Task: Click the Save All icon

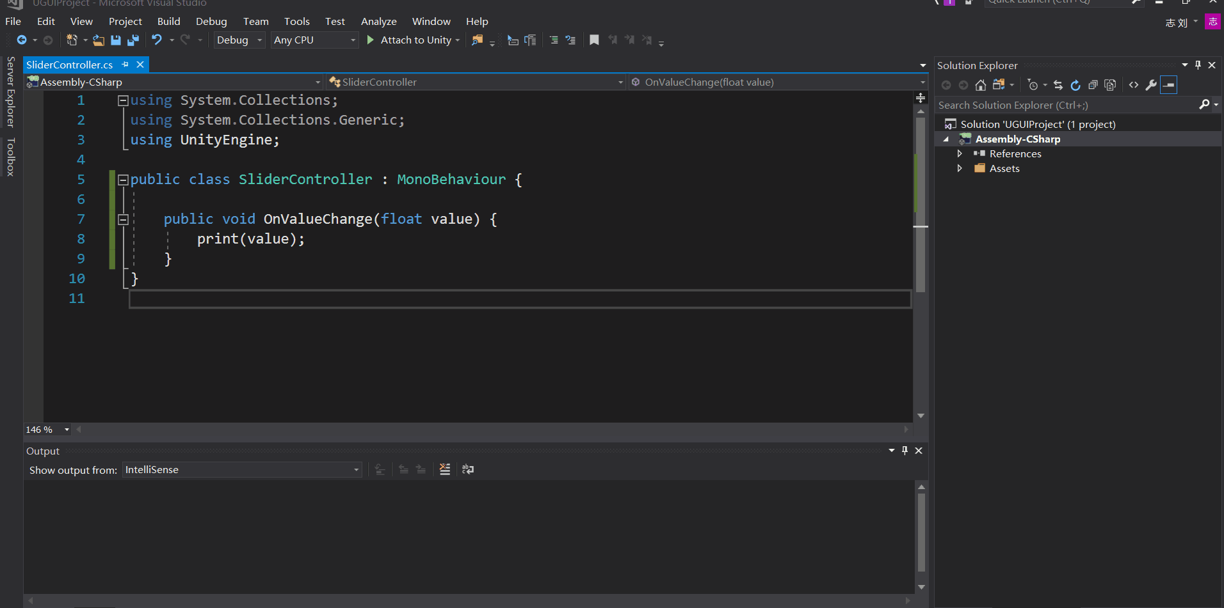Action: [x=133, y=40]
